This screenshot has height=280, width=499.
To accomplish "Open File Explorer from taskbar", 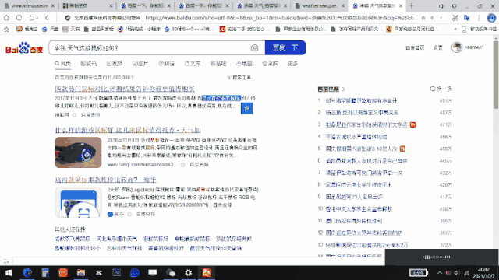I will (x=81, y=273).
